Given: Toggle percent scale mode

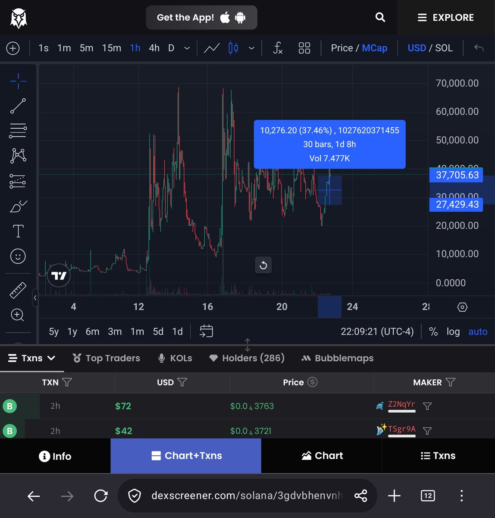Looking at the screenshot, I should pos(433,332).
